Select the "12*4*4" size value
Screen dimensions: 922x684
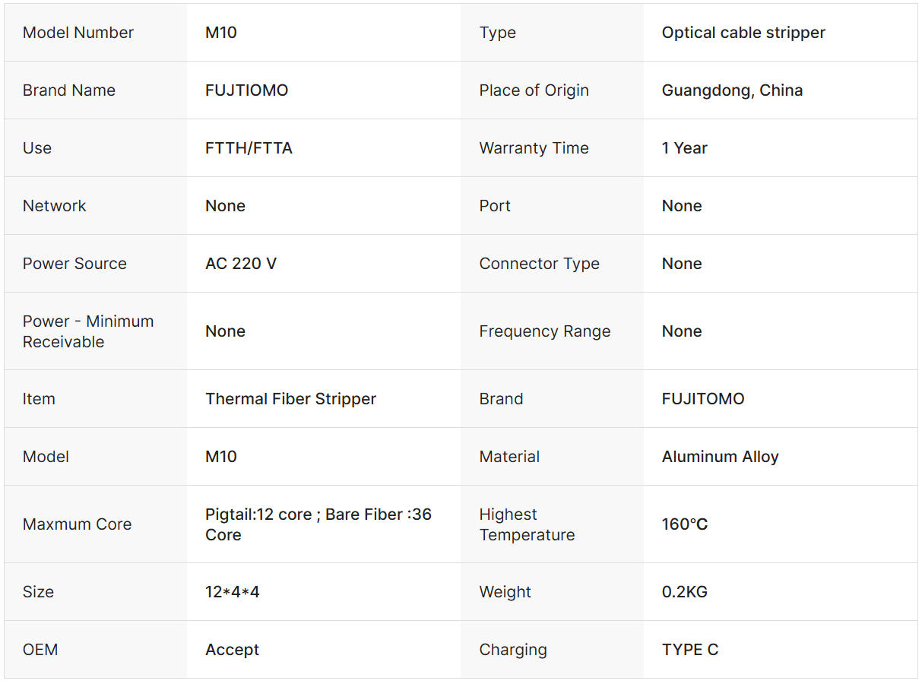(232, 592)
